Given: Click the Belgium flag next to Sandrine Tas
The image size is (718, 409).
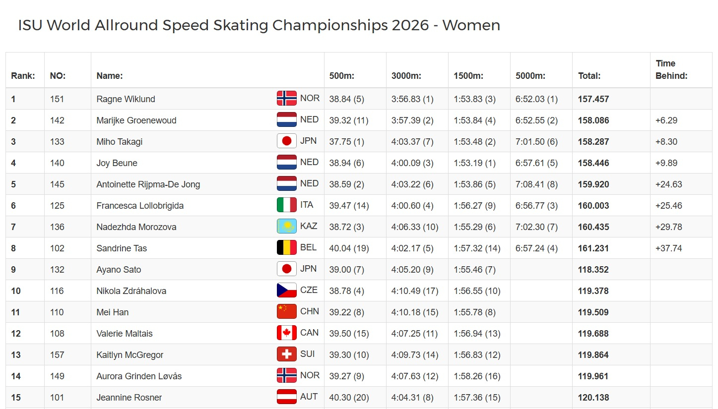Looking at the screenshot, I should tap(287, 248).
